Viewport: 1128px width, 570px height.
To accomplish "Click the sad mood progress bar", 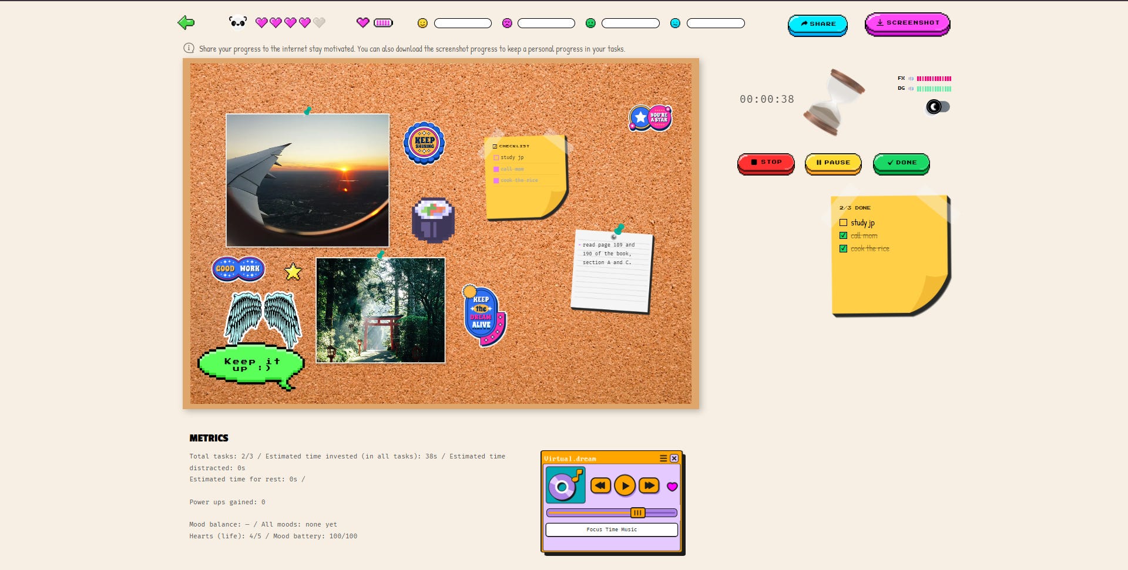I will 546,23.
